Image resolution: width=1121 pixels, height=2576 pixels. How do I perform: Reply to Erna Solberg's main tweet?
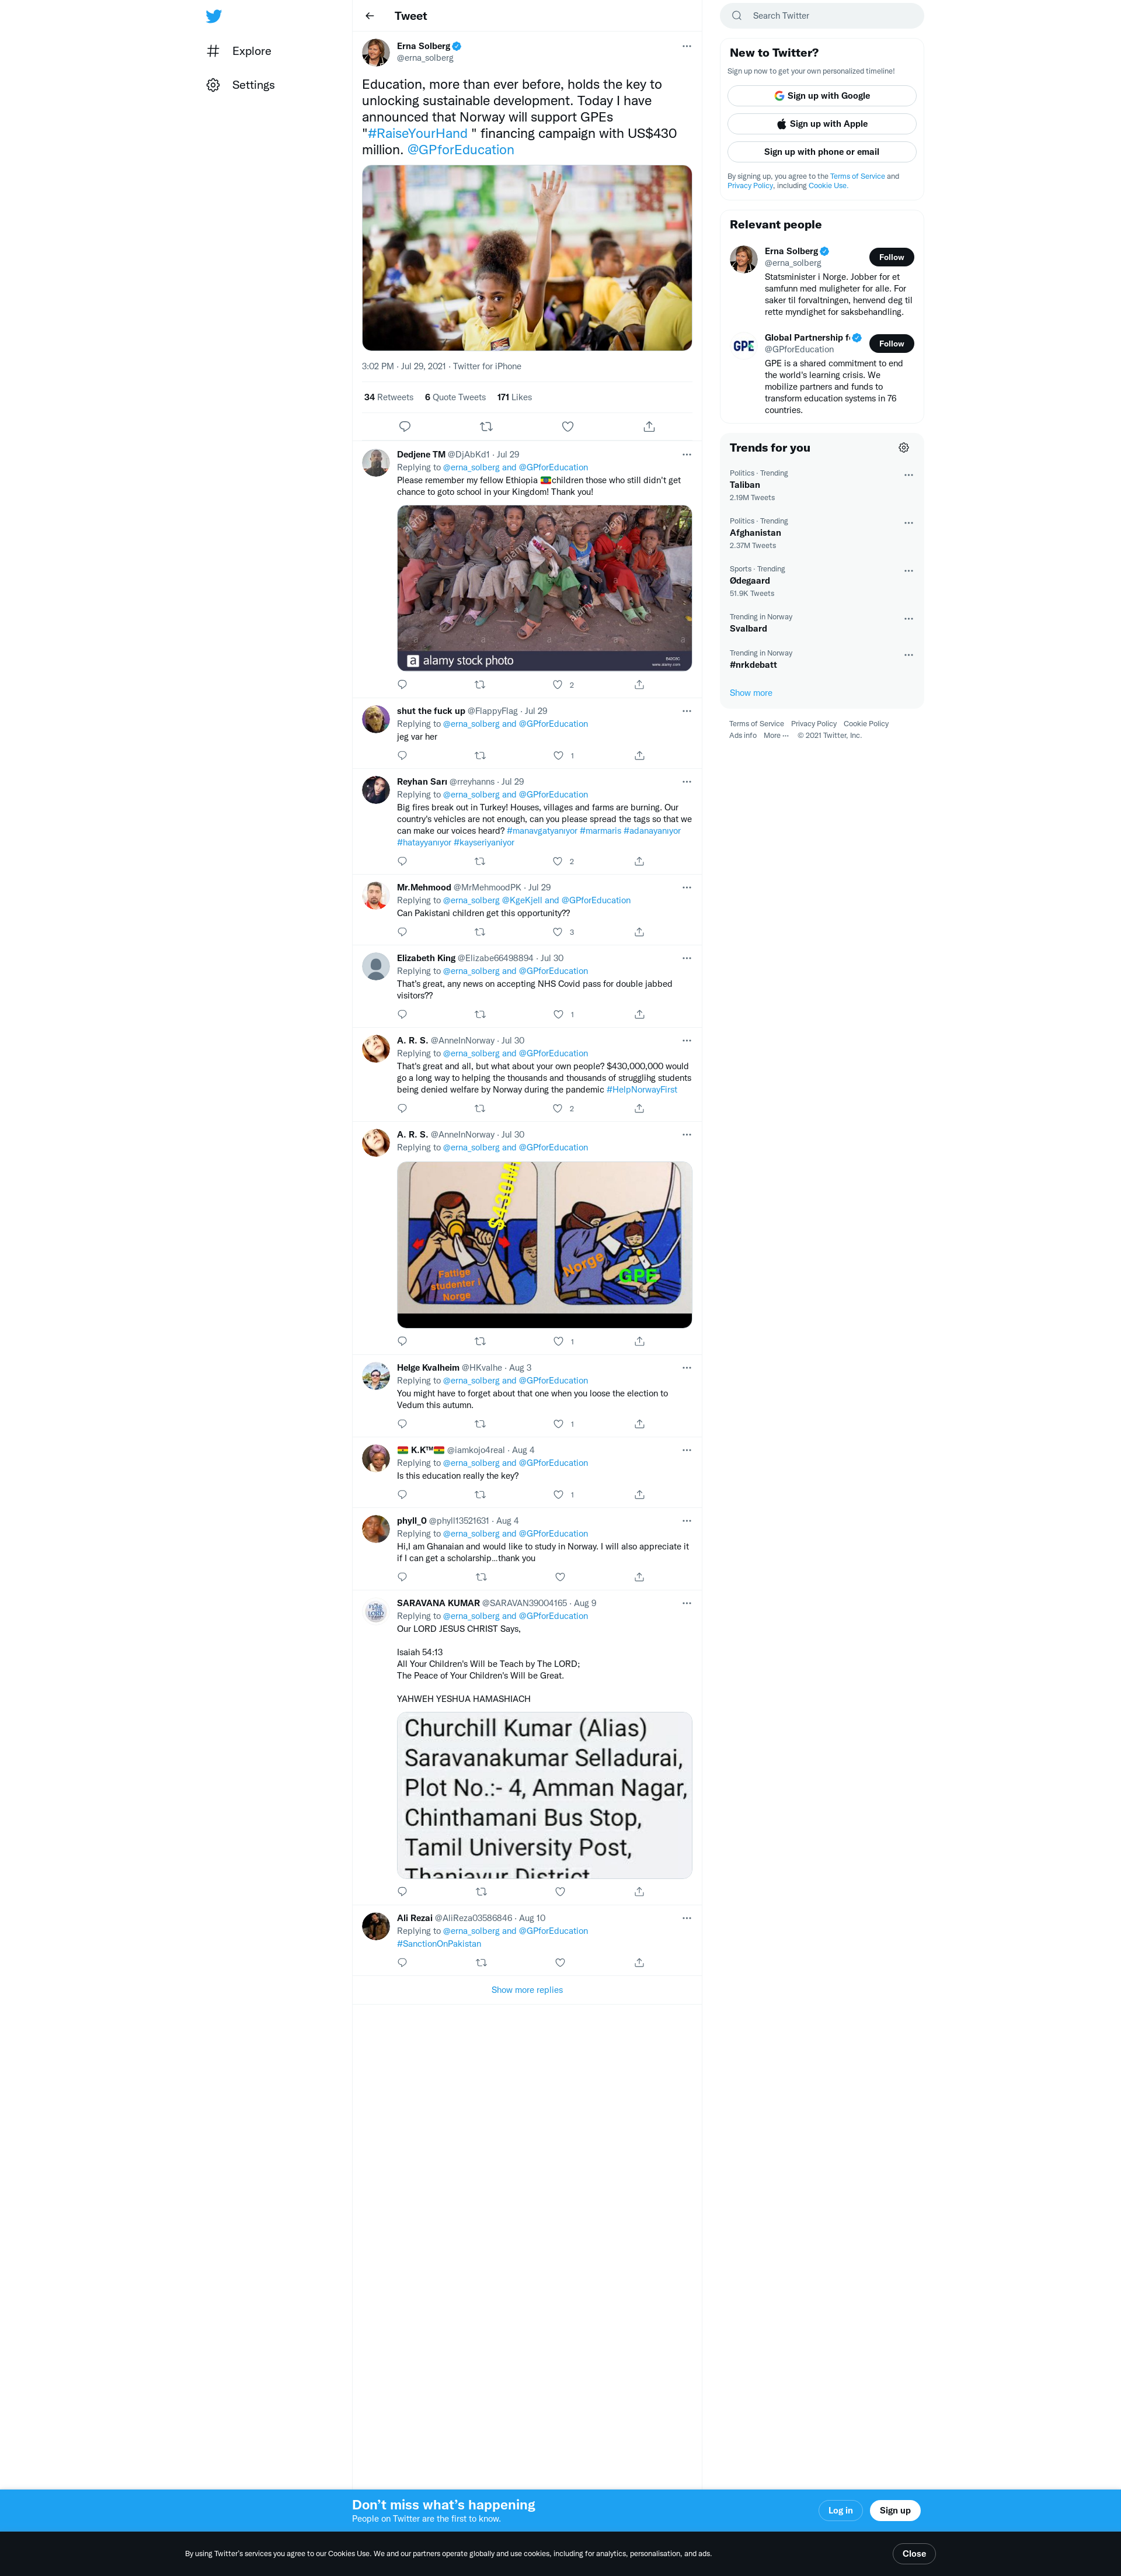tap(405, 427)
